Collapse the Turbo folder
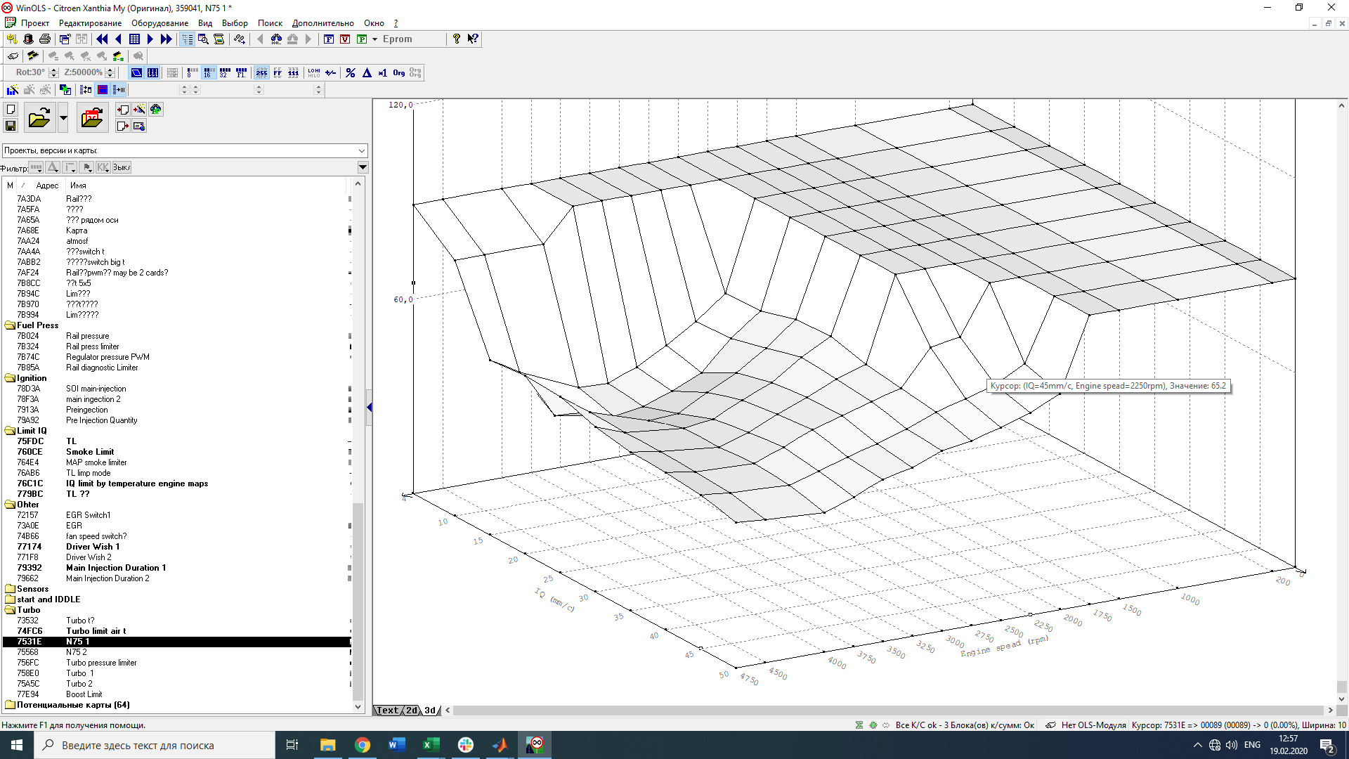Viewport: 1349px width, 759px height. point(10,610)
